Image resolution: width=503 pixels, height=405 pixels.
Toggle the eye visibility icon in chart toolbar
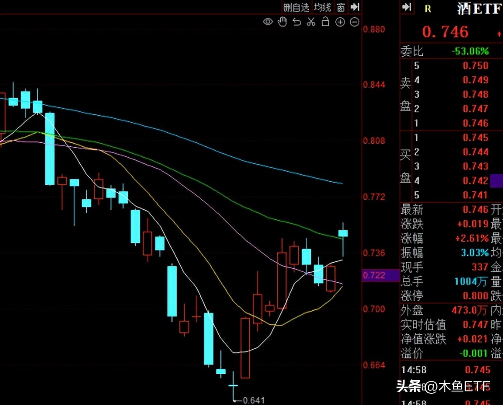coord(268,22)
